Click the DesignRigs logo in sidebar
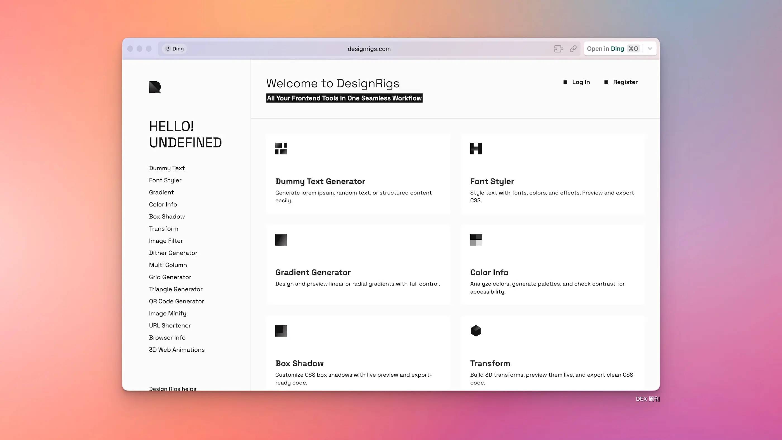 coord(155,87)
